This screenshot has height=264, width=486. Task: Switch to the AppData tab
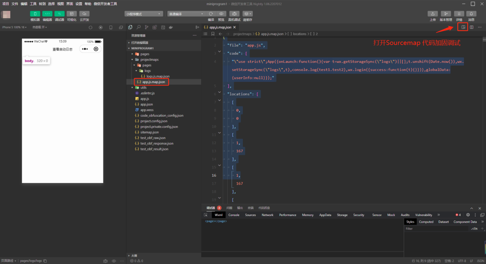coord(325,215)
